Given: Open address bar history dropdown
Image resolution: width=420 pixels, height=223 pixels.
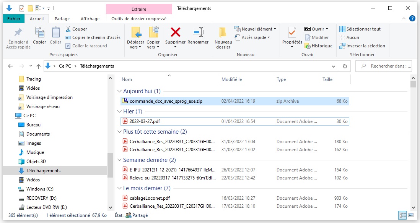Looking at the screenshot, I should (334, 66).
